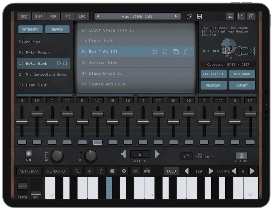Select the LFO tab
Image resolution: width=275 pixels, height=212 pixels.
pyautogui.click(x=82, y=16)
